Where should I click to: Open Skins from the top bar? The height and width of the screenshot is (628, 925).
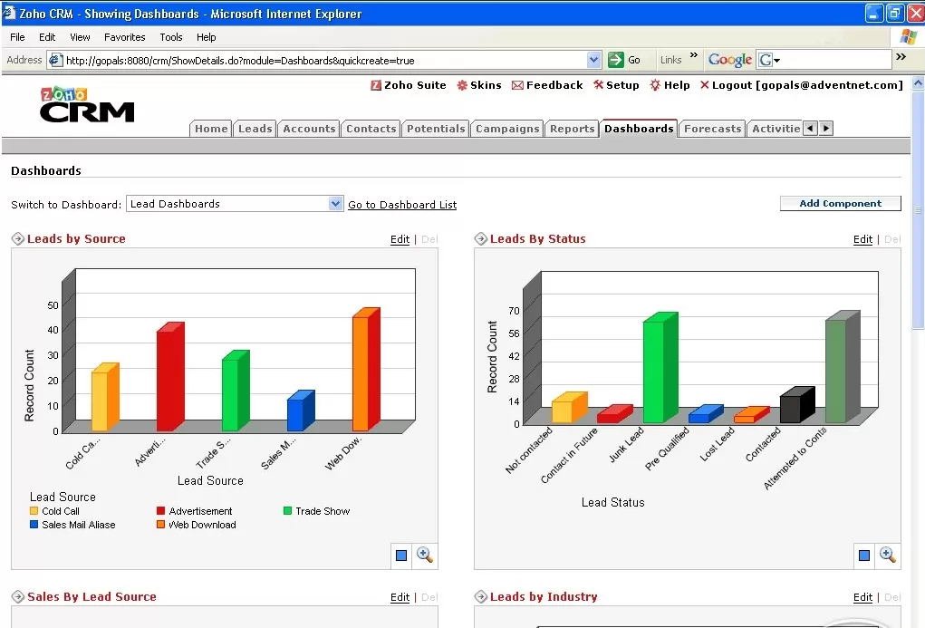(x=478, y=85)
